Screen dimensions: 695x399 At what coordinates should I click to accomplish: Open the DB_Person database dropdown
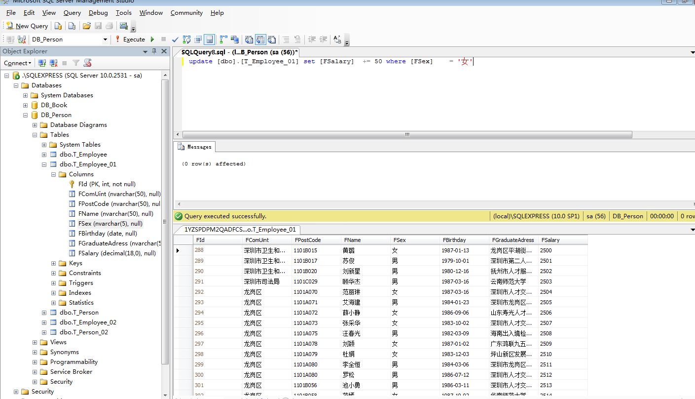pyautogui.click(x=105, y=40)
